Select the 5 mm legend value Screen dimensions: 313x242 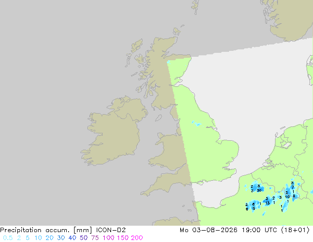[x=28, y=238]
